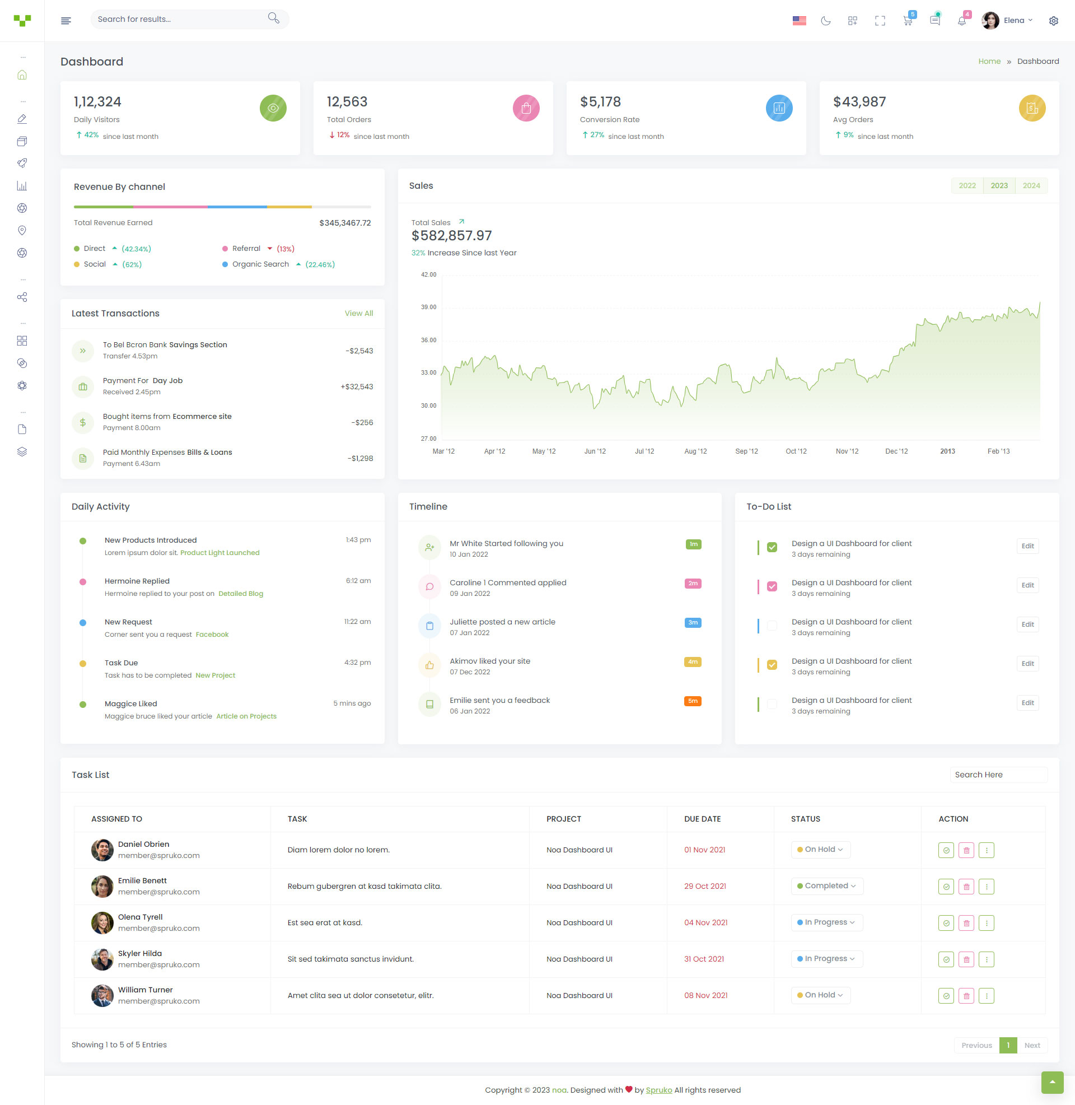This screenshot has width=1075, height=1105.
Task: Click View All in Latest Transactions
Action: coord(358,314)
